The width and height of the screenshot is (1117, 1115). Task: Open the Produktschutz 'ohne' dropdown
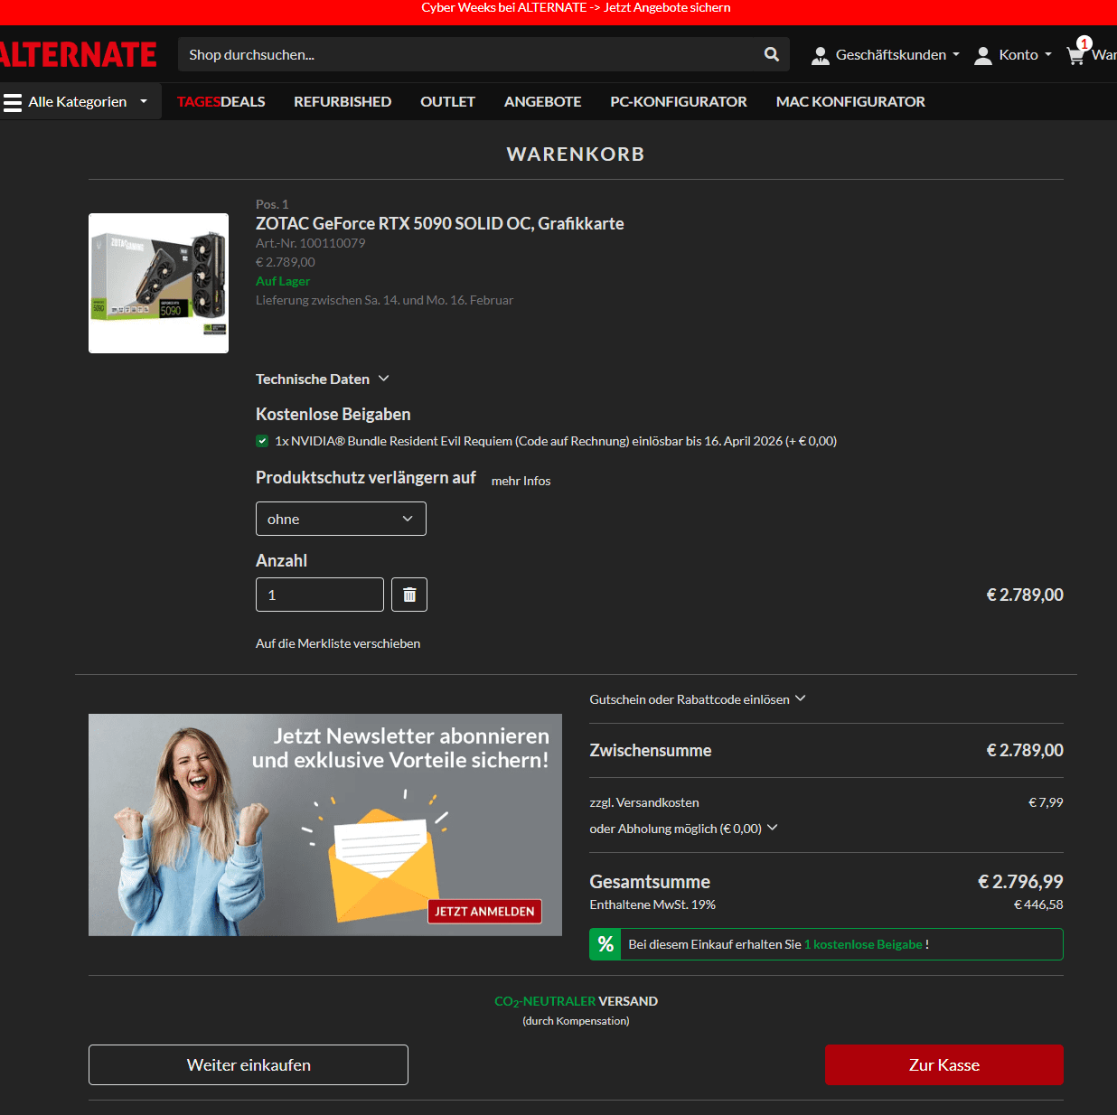coord(341,519)
